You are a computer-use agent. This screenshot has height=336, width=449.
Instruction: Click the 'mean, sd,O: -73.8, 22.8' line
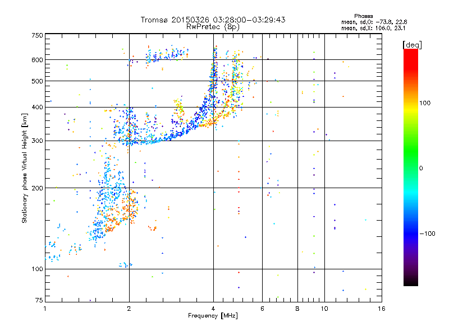(374, 22)
